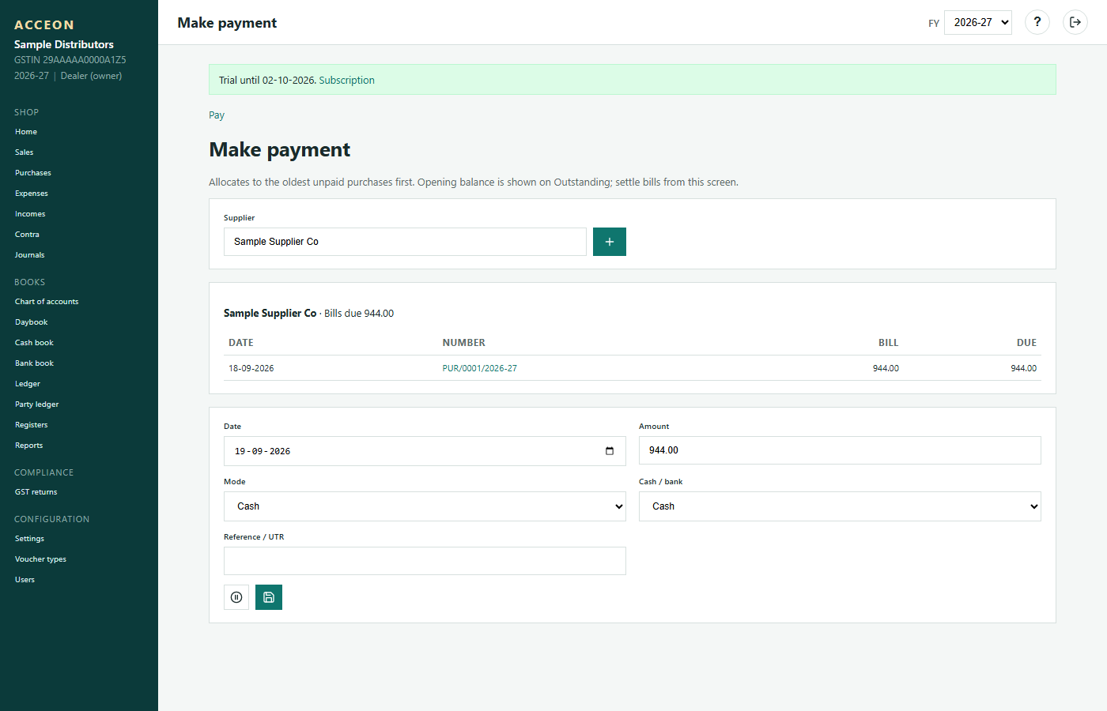Click the Amount field showing 944.00

click(840, 450)
